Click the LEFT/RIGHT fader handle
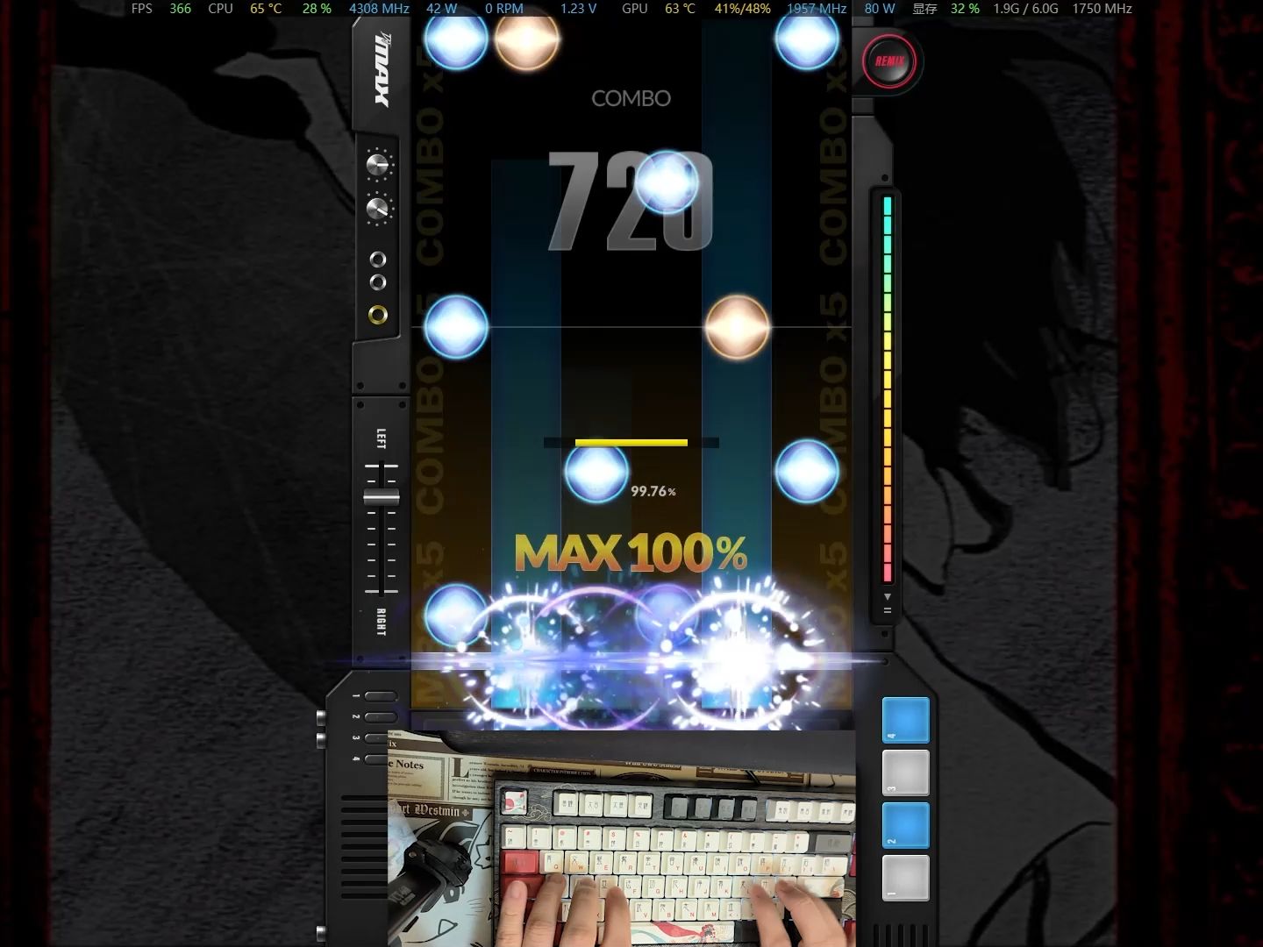 (382, 497)
